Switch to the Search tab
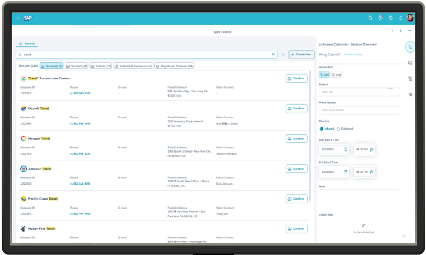The height and width of the screenshot is (255, 426). click(x=27, y=44)
